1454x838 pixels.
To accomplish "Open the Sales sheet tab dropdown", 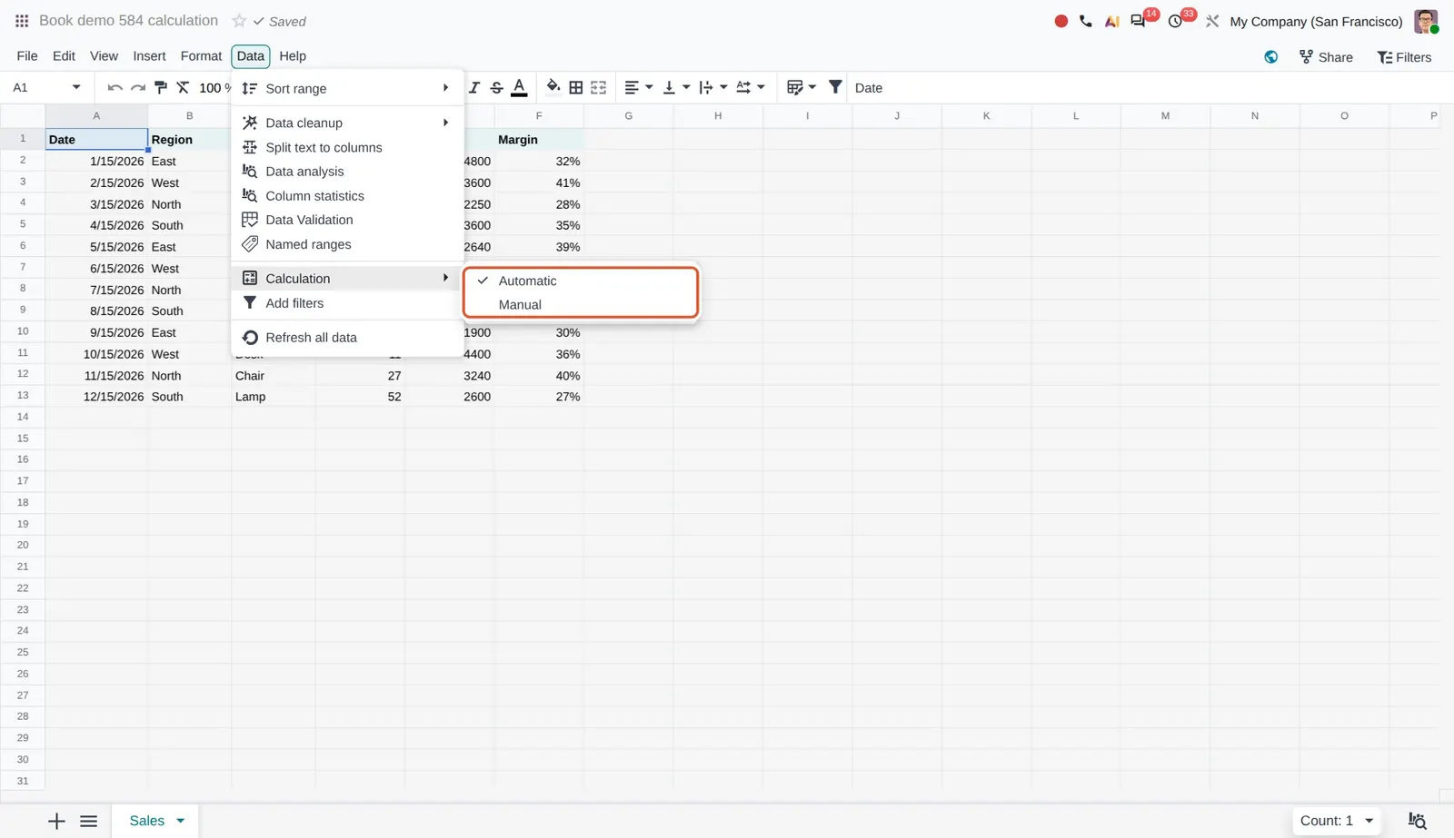I will (181, 821).
